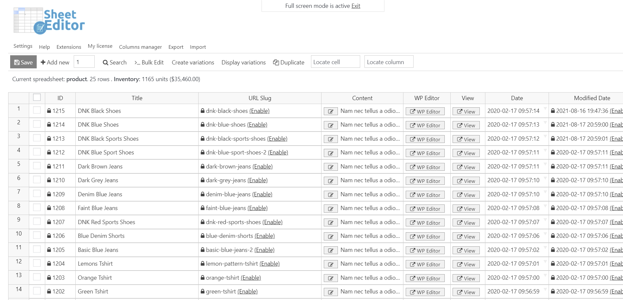The width and height of the screenshot is (623, 300).
Task: Click Enable link for the dnk-black-shoes slug
Action: (259, 111)
